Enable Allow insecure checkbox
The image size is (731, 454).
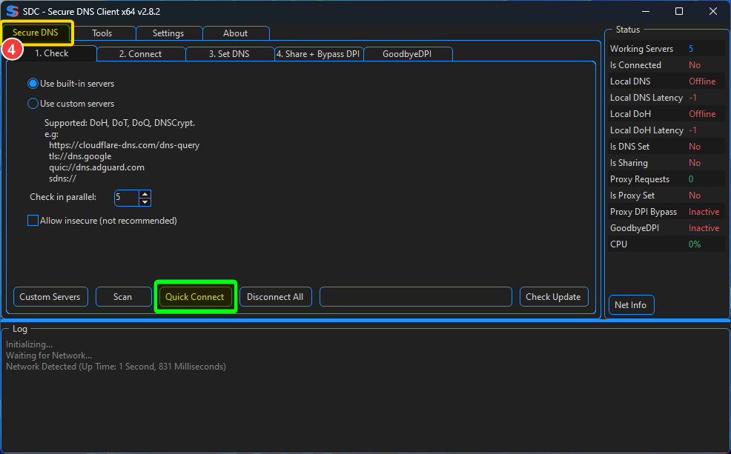coord(33,220)
